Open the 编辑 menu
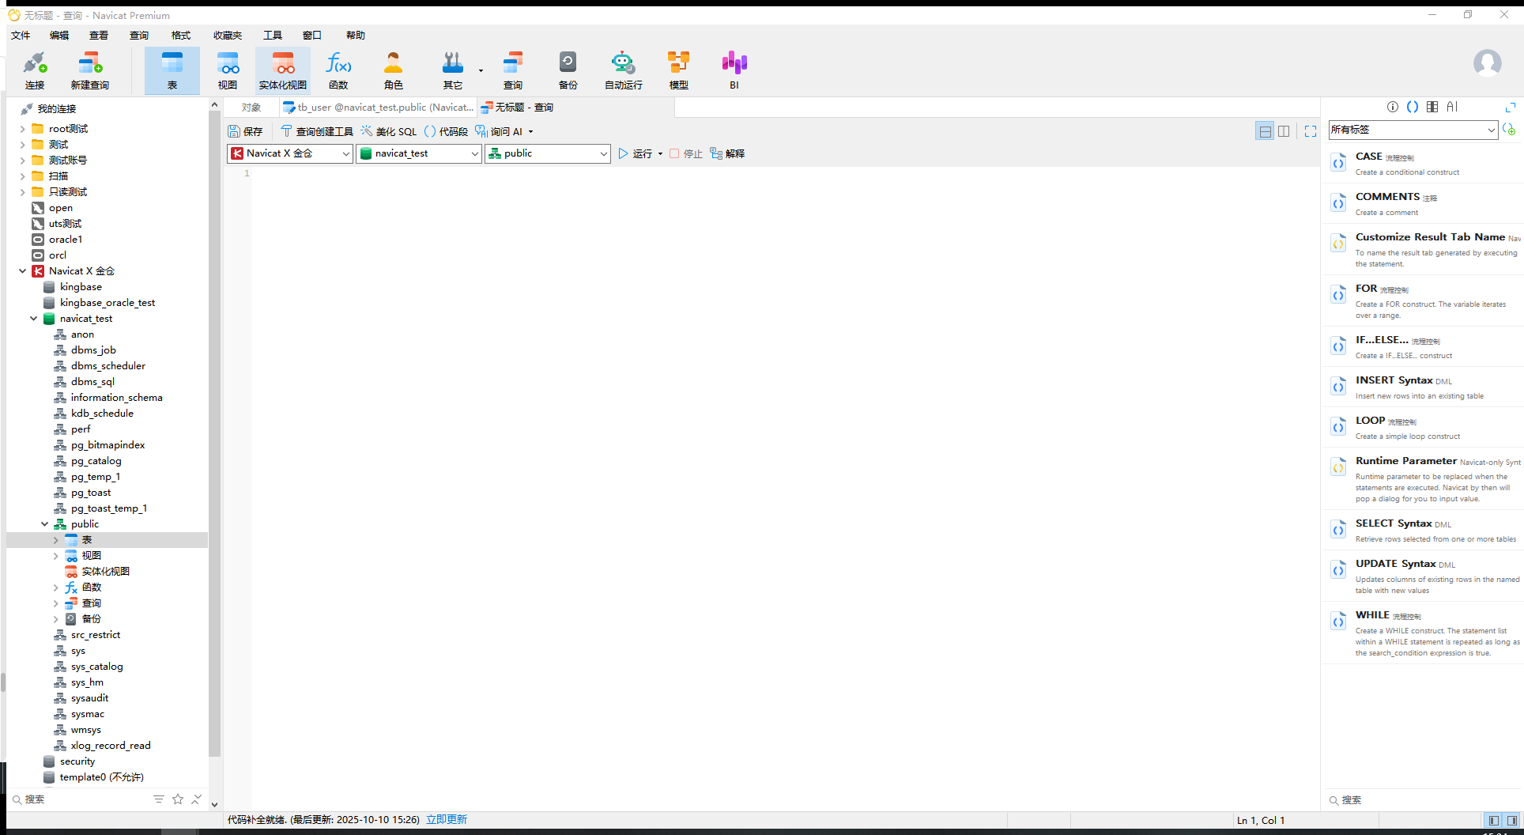Screen dimensions: 1524x835 (x=58, y=35)
